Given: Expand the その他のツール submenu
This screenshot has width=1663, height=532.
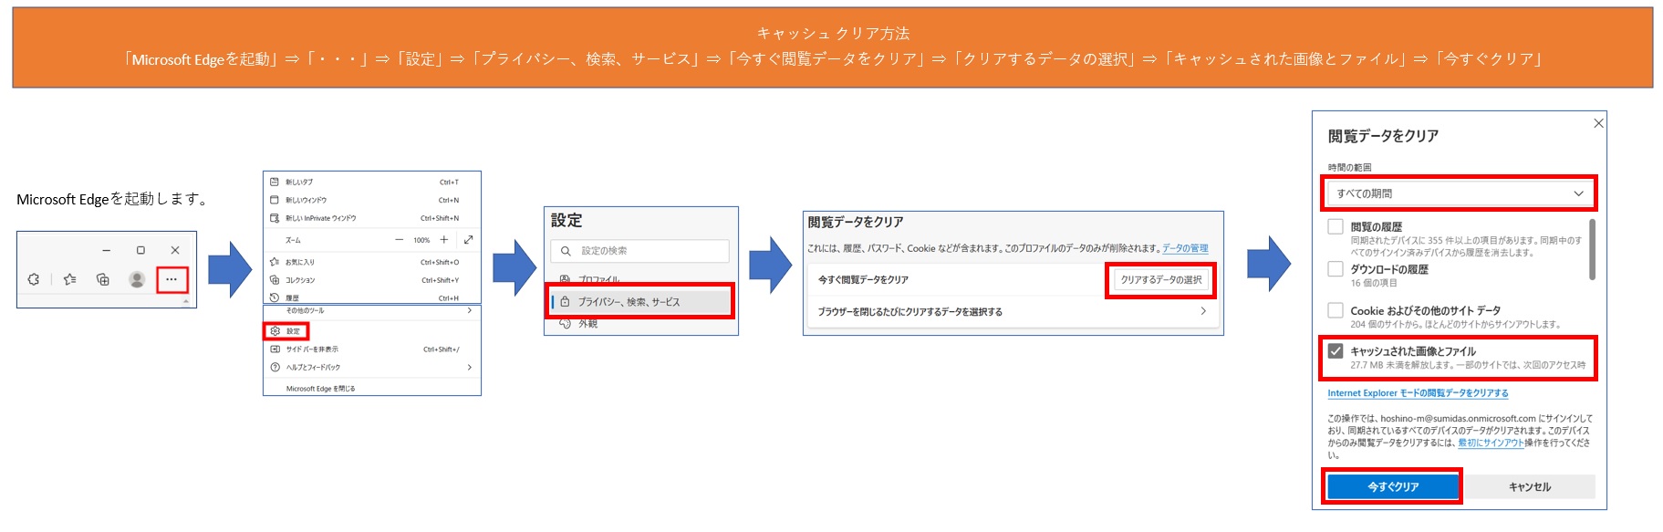Looking at the screenshot, I should point(372,311).
